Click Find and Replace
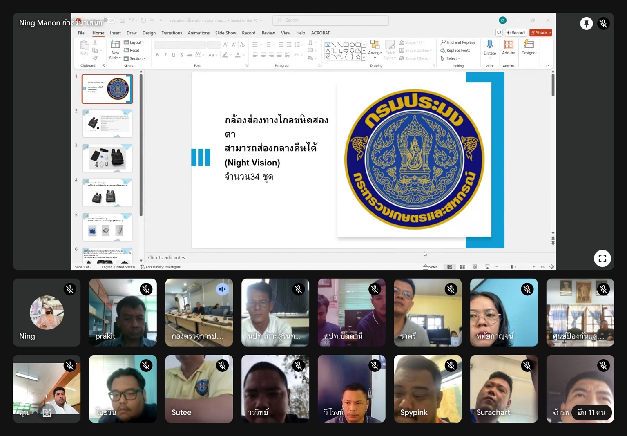The width and height of the screenshot is (627, 436). point(458,42)
